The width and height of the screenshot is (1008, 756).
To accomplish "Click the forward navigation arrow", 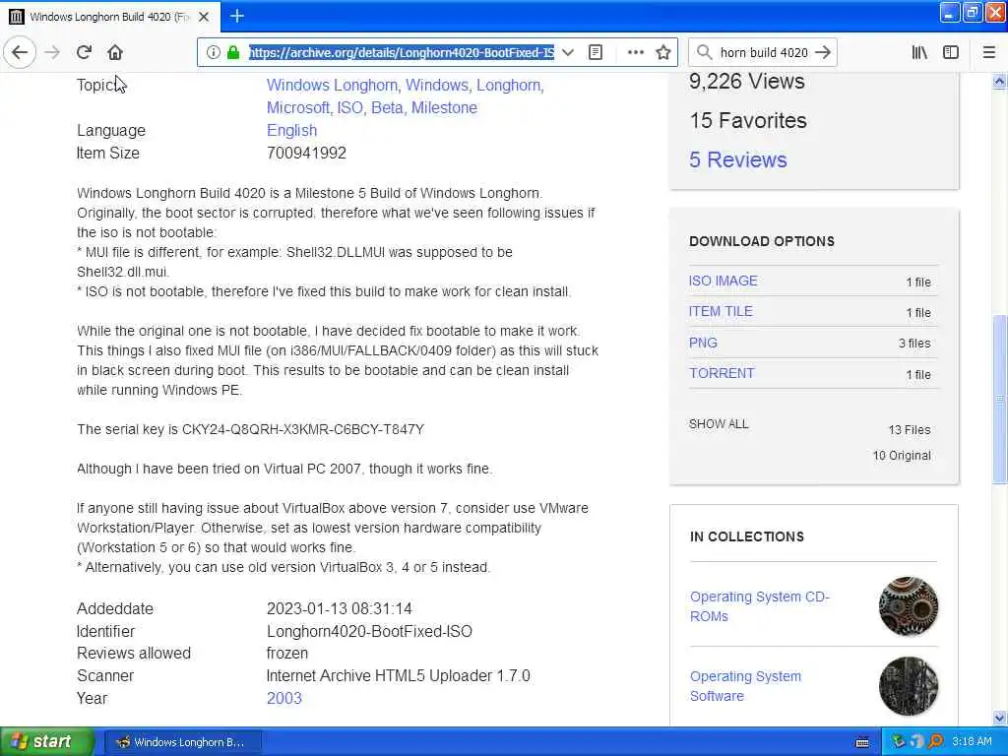I will click(52, 52).
